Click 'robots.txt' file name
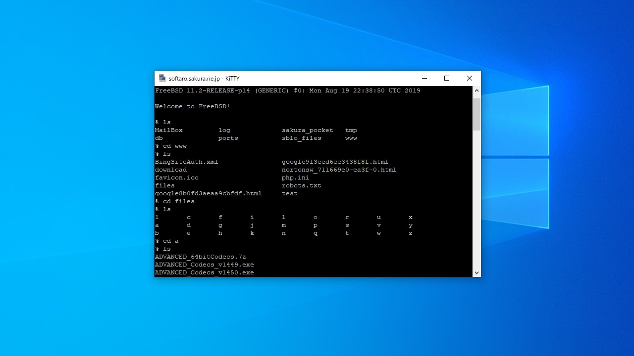 point(302,185)
